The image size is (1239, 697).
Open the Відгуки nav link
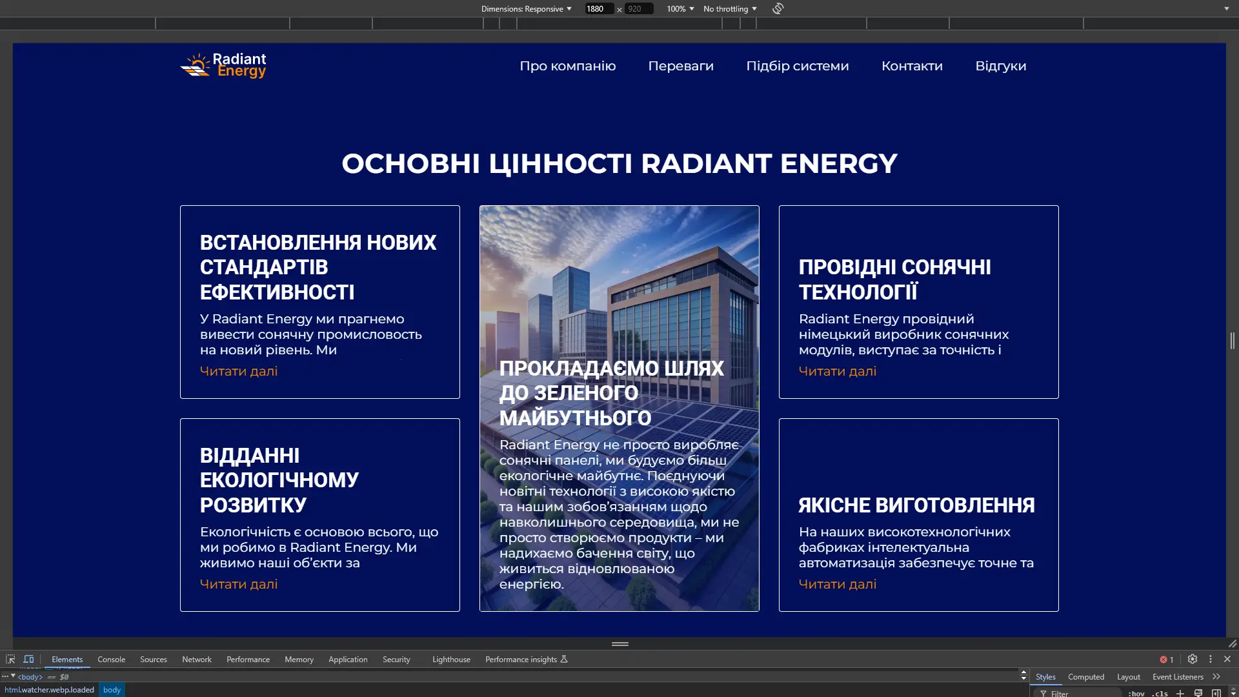(1001, 66)
